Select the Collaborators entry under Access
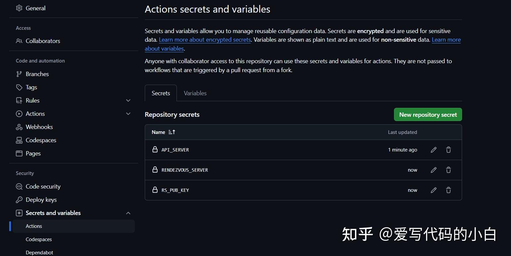Viewport: 511px width, 256px height. click(43, 41)
